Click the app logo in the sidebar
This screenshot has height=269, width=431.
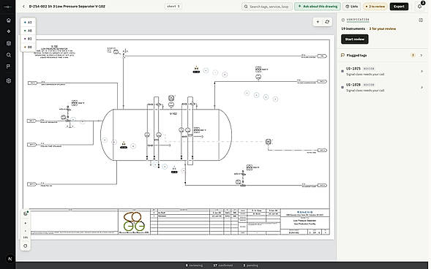pos(8,7)
